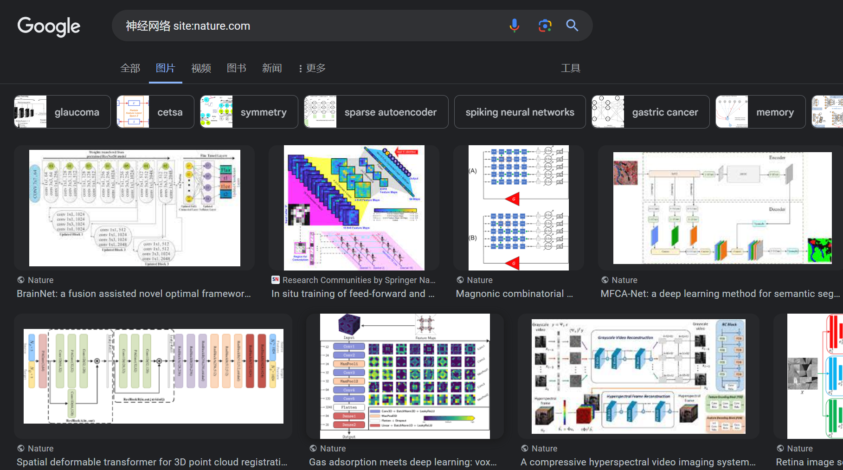The image size is (843, 470).
Task: Select the sparse autoencoder chip
Action: click(x=376, y=112)
